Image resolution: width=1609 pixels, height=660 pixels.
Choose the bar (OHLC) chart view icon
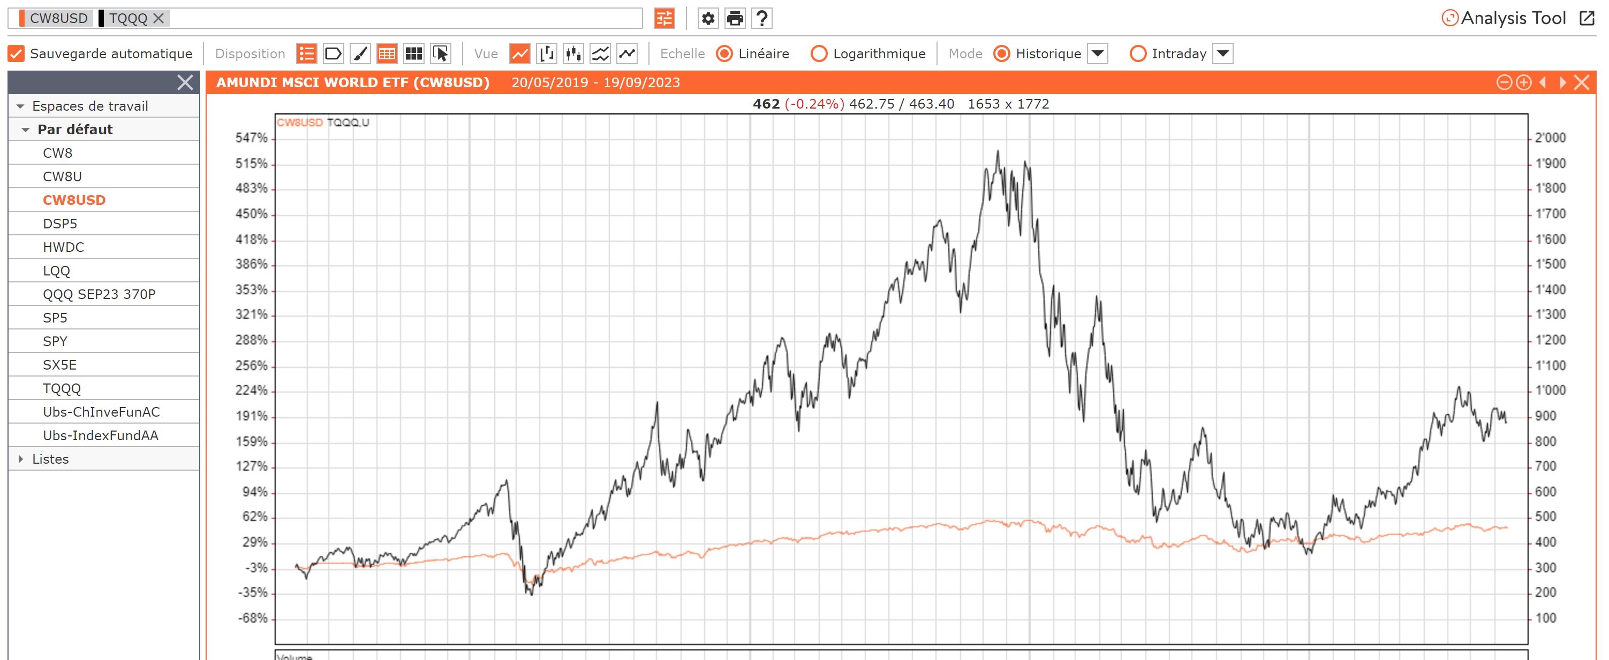coord(547,53)
